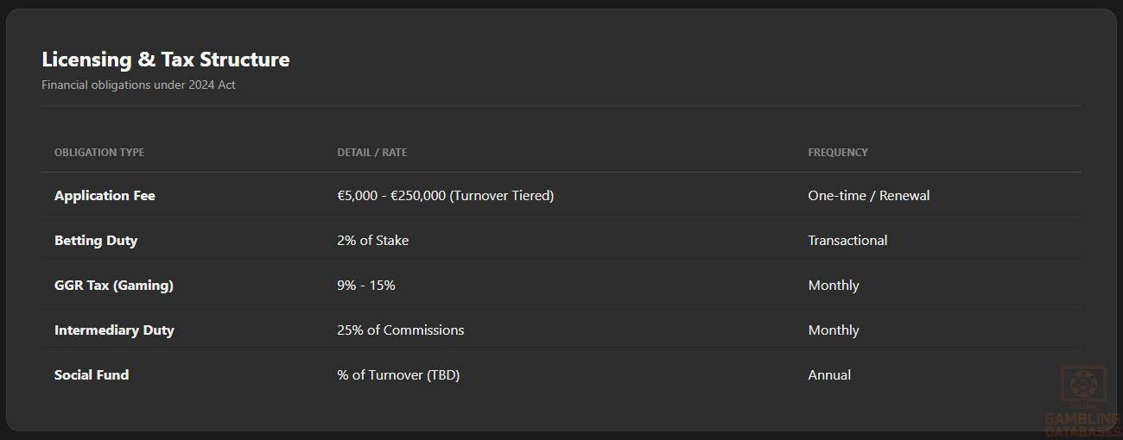Click the Financial obligations under 2024 Act subtitle

(138, 85)
